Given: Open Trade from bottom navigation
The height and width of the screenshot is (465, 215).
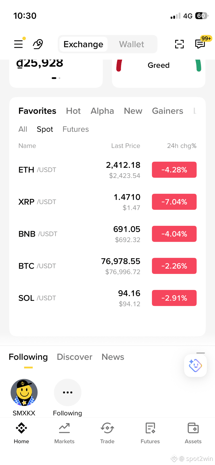Looking at the screenshot, I should pos(107,433).
